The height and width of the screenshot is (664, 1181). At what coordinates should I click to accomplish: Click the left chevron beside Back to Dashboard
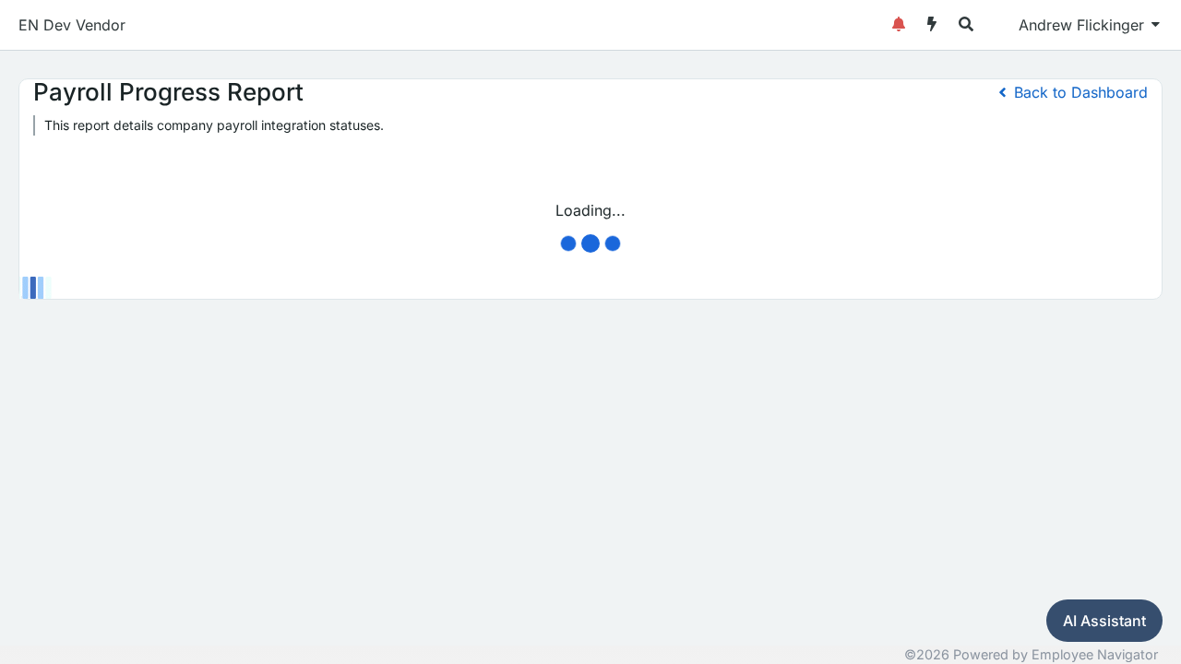pyautogui.click(x=1003, y=92)
